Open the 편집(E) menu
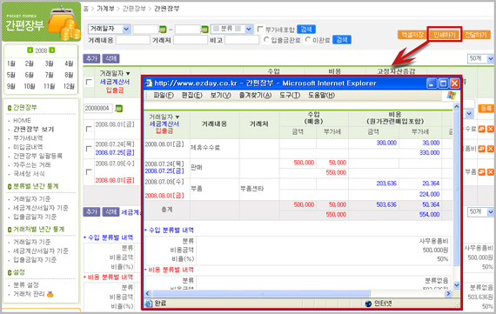This screenshot has height=314, width=496. tap(192, 95)
